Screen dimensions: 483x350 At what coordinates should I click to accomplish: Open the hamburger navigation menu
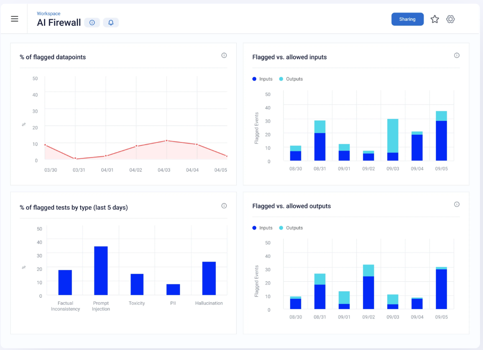15,19
